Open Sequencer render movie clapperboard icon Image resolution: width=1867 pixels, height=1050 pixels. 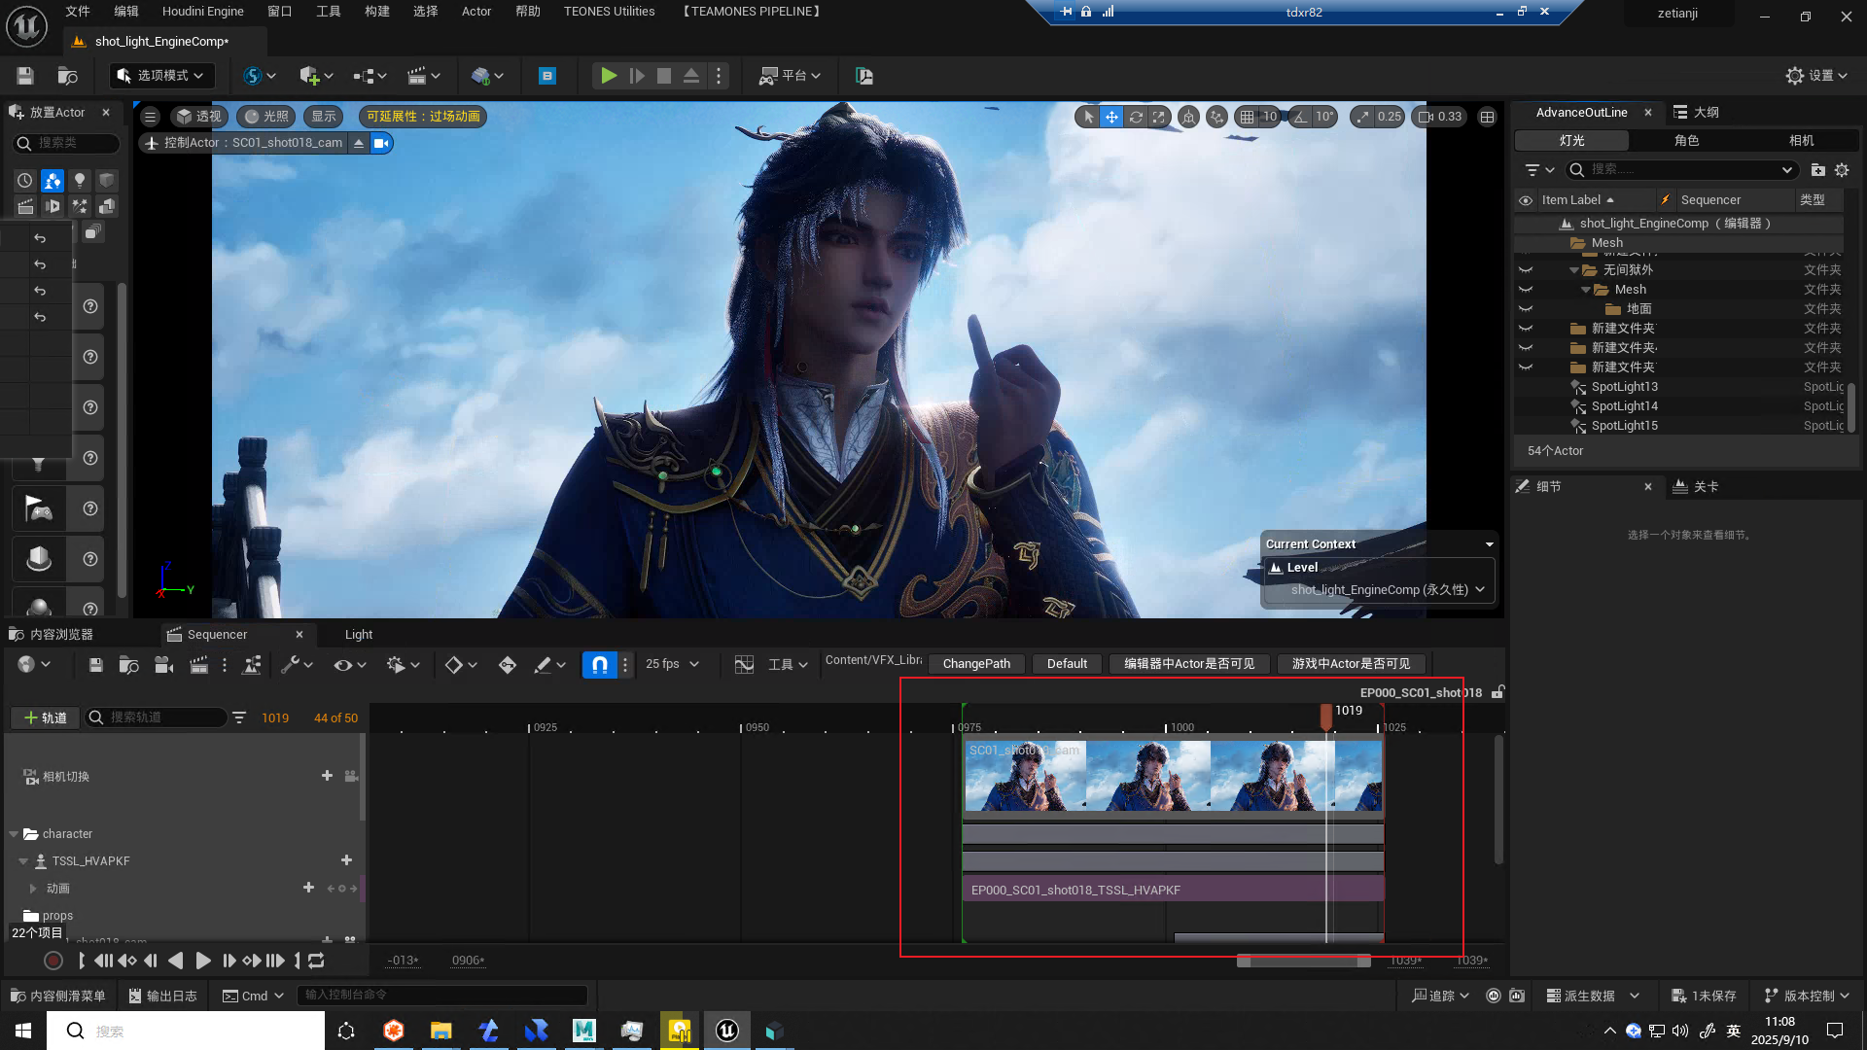click(198, 664)
